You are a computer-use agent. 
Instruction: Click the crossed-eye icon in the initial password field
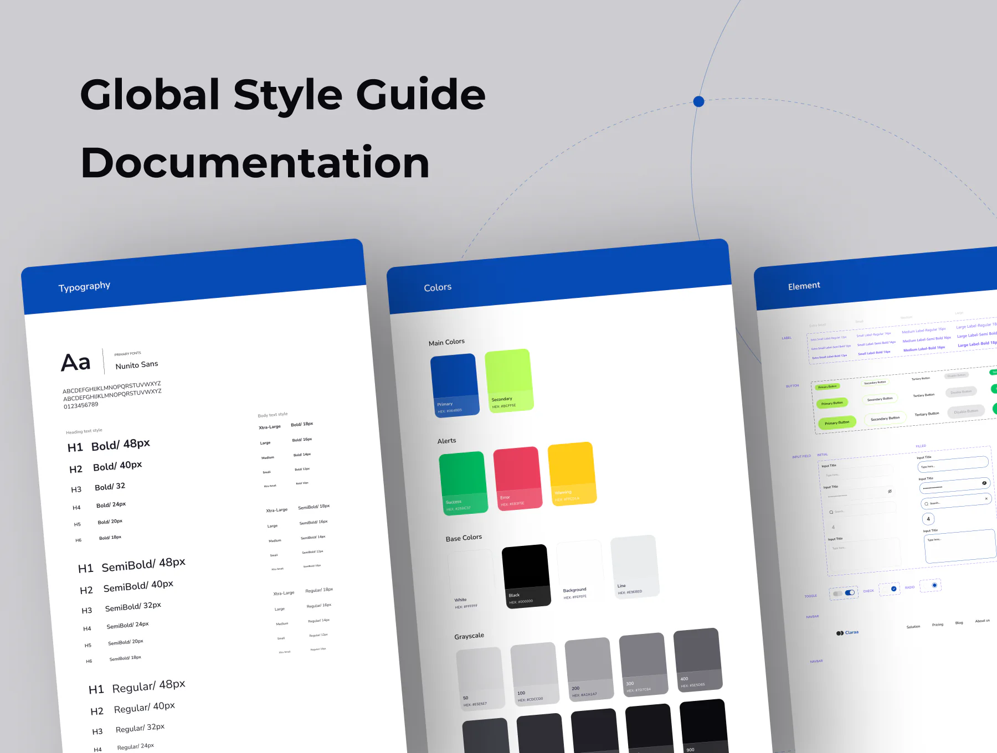pyautogui.click(x=890, y=491)
